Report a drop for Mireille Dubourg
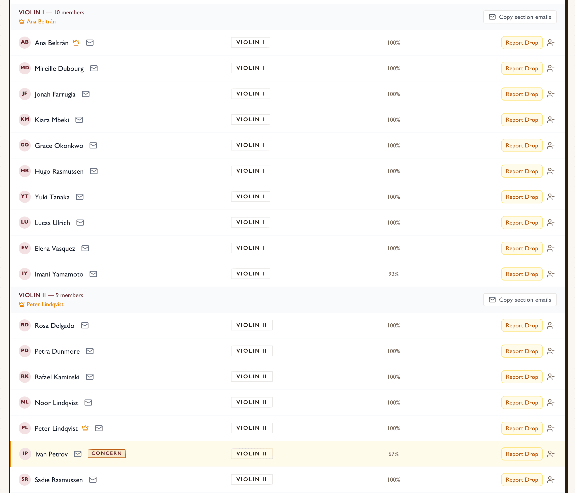This screenshot has height=493, width=575. pos(522,69)
